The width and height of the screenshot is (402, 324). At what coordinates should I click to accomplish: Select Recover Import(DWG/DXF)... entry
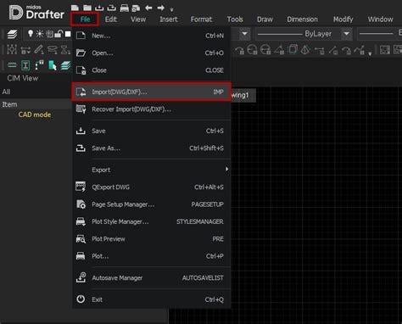pos(152,109)
